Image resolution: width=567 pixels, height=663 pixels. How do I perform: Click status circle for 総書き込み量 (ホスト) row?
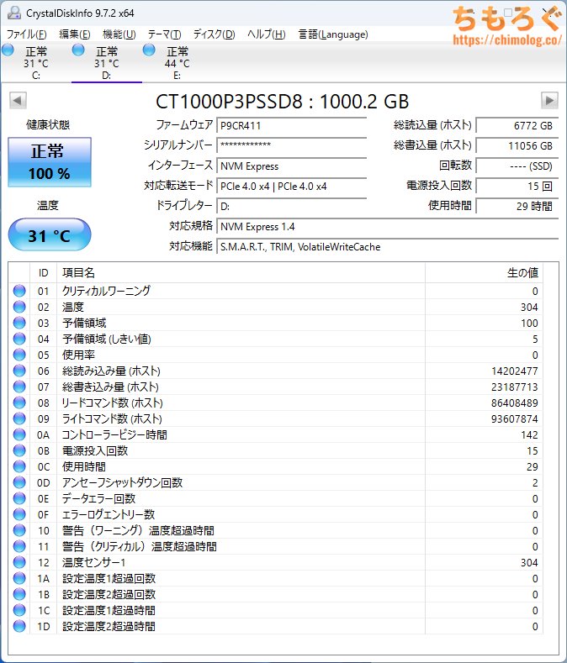(x=19, y=387)
